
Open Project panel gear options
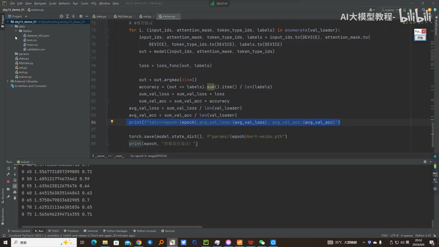click(81, 16)
